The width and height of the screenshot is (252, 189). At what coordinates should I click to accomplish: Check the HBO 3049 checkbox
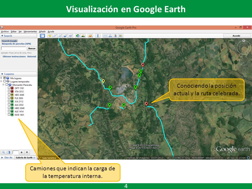pyautogui.click(x=9, y=108)
